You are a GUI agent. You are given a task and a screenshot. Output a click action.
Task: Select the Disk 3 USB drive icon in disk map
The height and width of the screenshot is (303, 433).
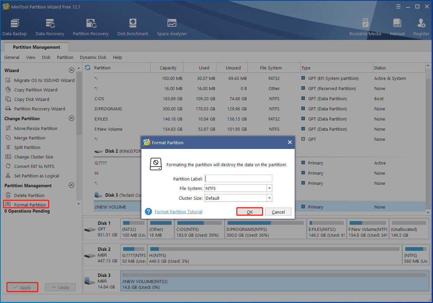(x=89, y=281)
